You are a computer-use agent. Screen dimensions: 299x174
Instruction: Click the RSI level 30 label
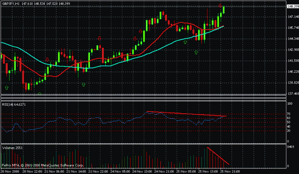pyautogui.click(x=288, y=130)
